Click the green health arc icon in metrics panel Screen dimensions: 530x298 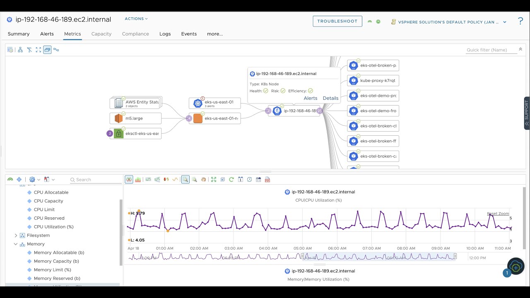coord(10,180)
